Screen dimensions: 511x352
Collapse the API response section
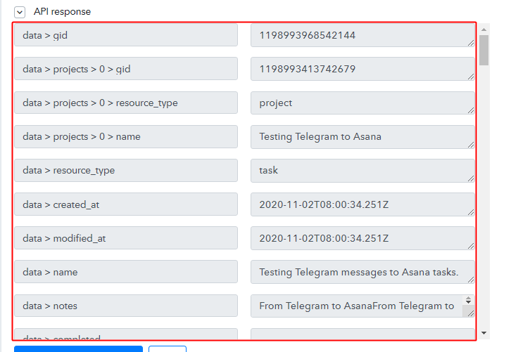[x=20, y=13]
